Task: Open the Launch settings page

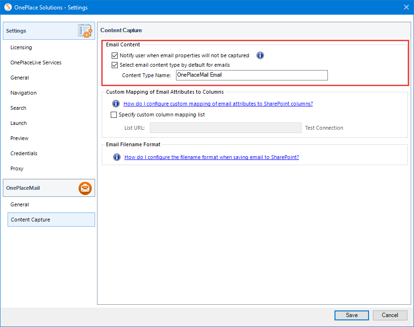Action: (x=18, y=123)
